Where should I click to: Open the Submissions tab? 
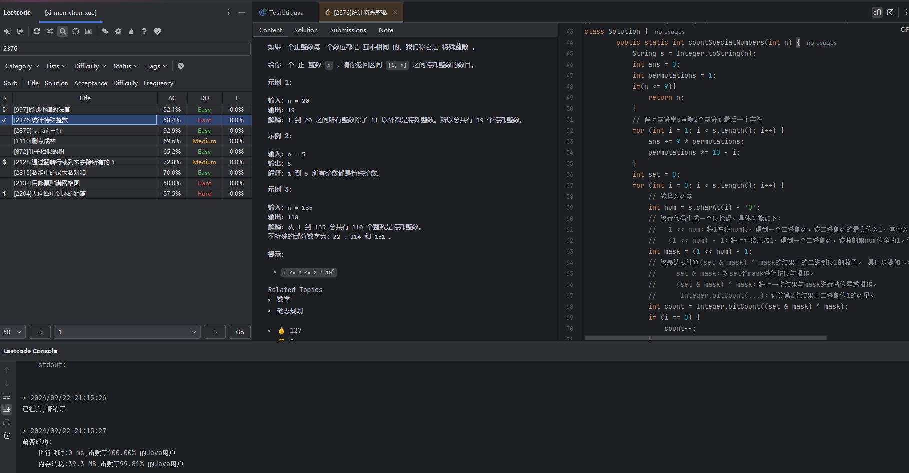[x=348, y=30]
